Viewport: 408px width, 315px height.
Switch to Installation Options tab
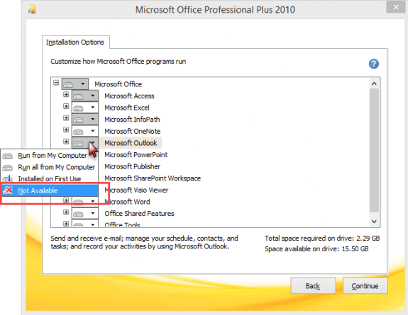pyautogui.click(x=75, y=42)
